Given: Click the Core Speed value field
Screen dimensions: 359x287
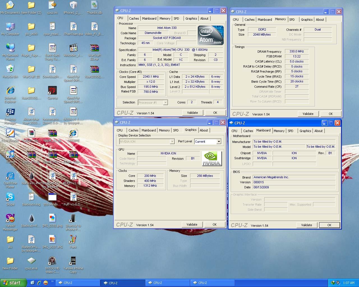Looking at the screenshot, I should pos(151,77).
